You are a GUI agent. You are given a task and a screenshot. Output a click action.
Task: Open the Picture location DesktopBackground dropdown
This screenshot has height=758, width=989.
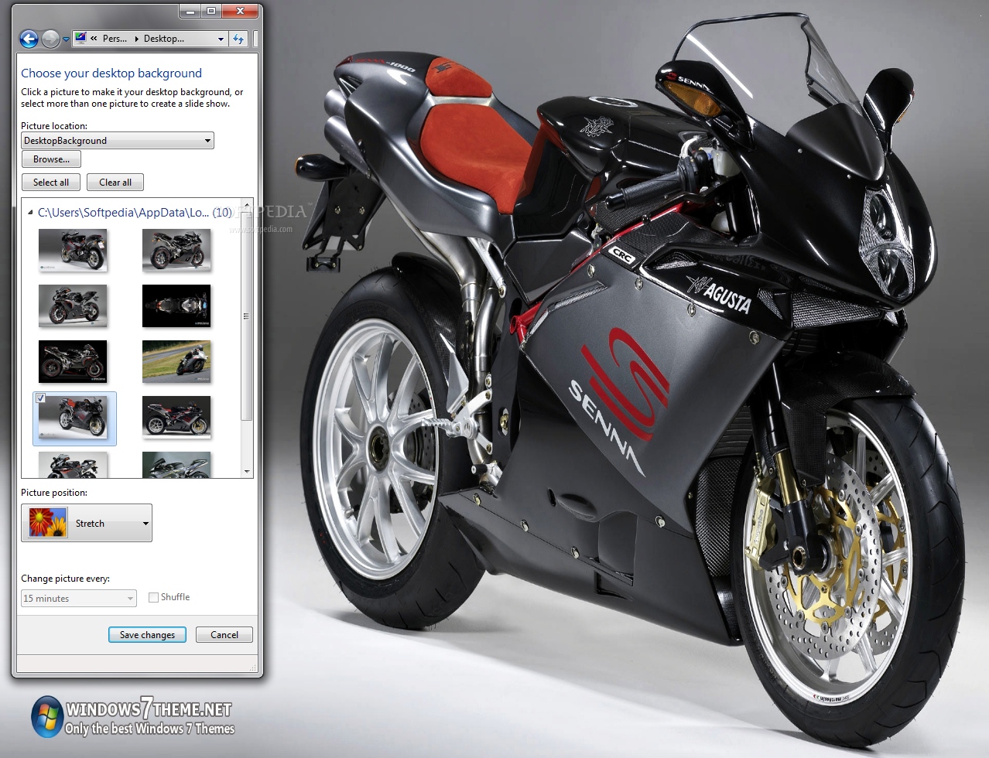coord(118,140)
